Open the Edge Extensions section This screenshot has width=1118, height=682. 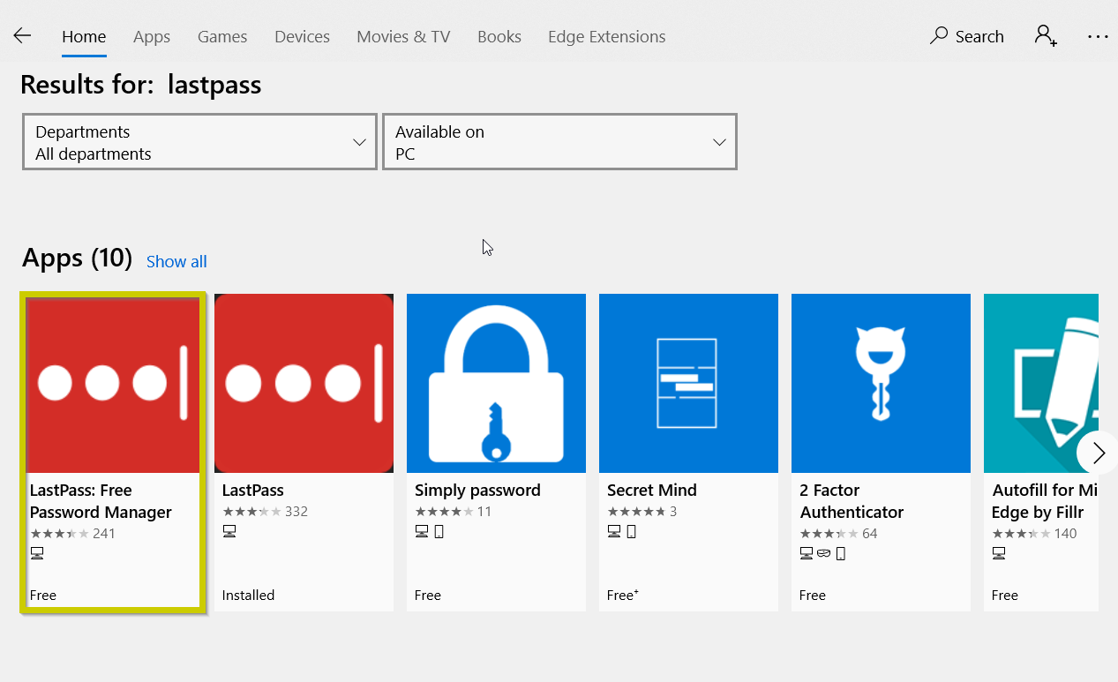point(606,36)
